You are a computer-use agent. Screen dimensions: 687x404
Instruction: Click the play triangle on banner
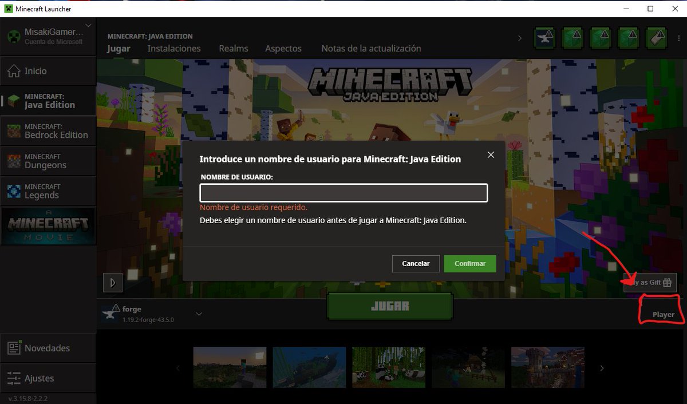coord(113,282)
